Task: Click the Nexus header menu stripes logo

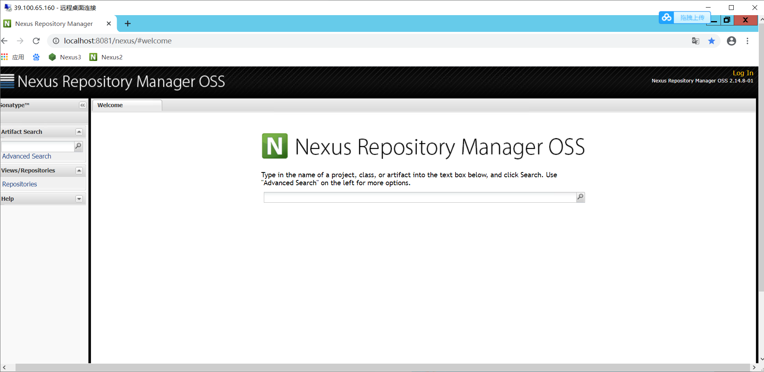Action: 8,81
